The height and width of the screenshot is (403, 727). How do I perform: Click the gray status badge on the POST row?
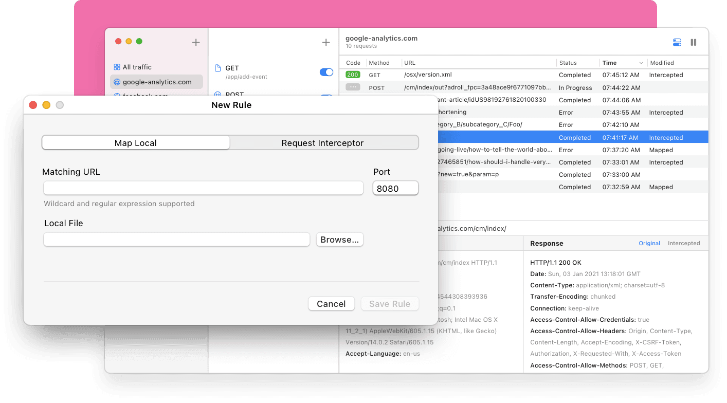pyautogui.click(x=353, y=87)
